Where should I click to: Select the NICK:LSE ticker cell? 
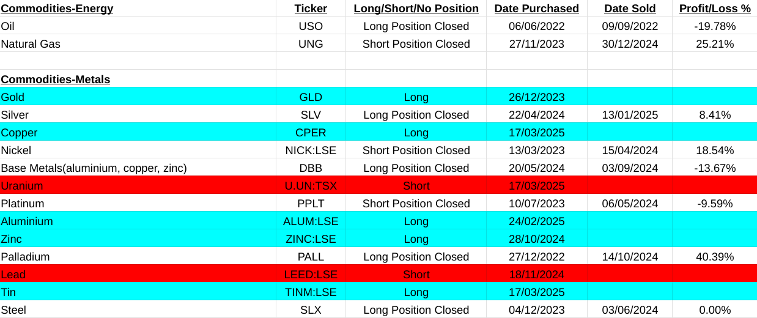tap(311, 150)
